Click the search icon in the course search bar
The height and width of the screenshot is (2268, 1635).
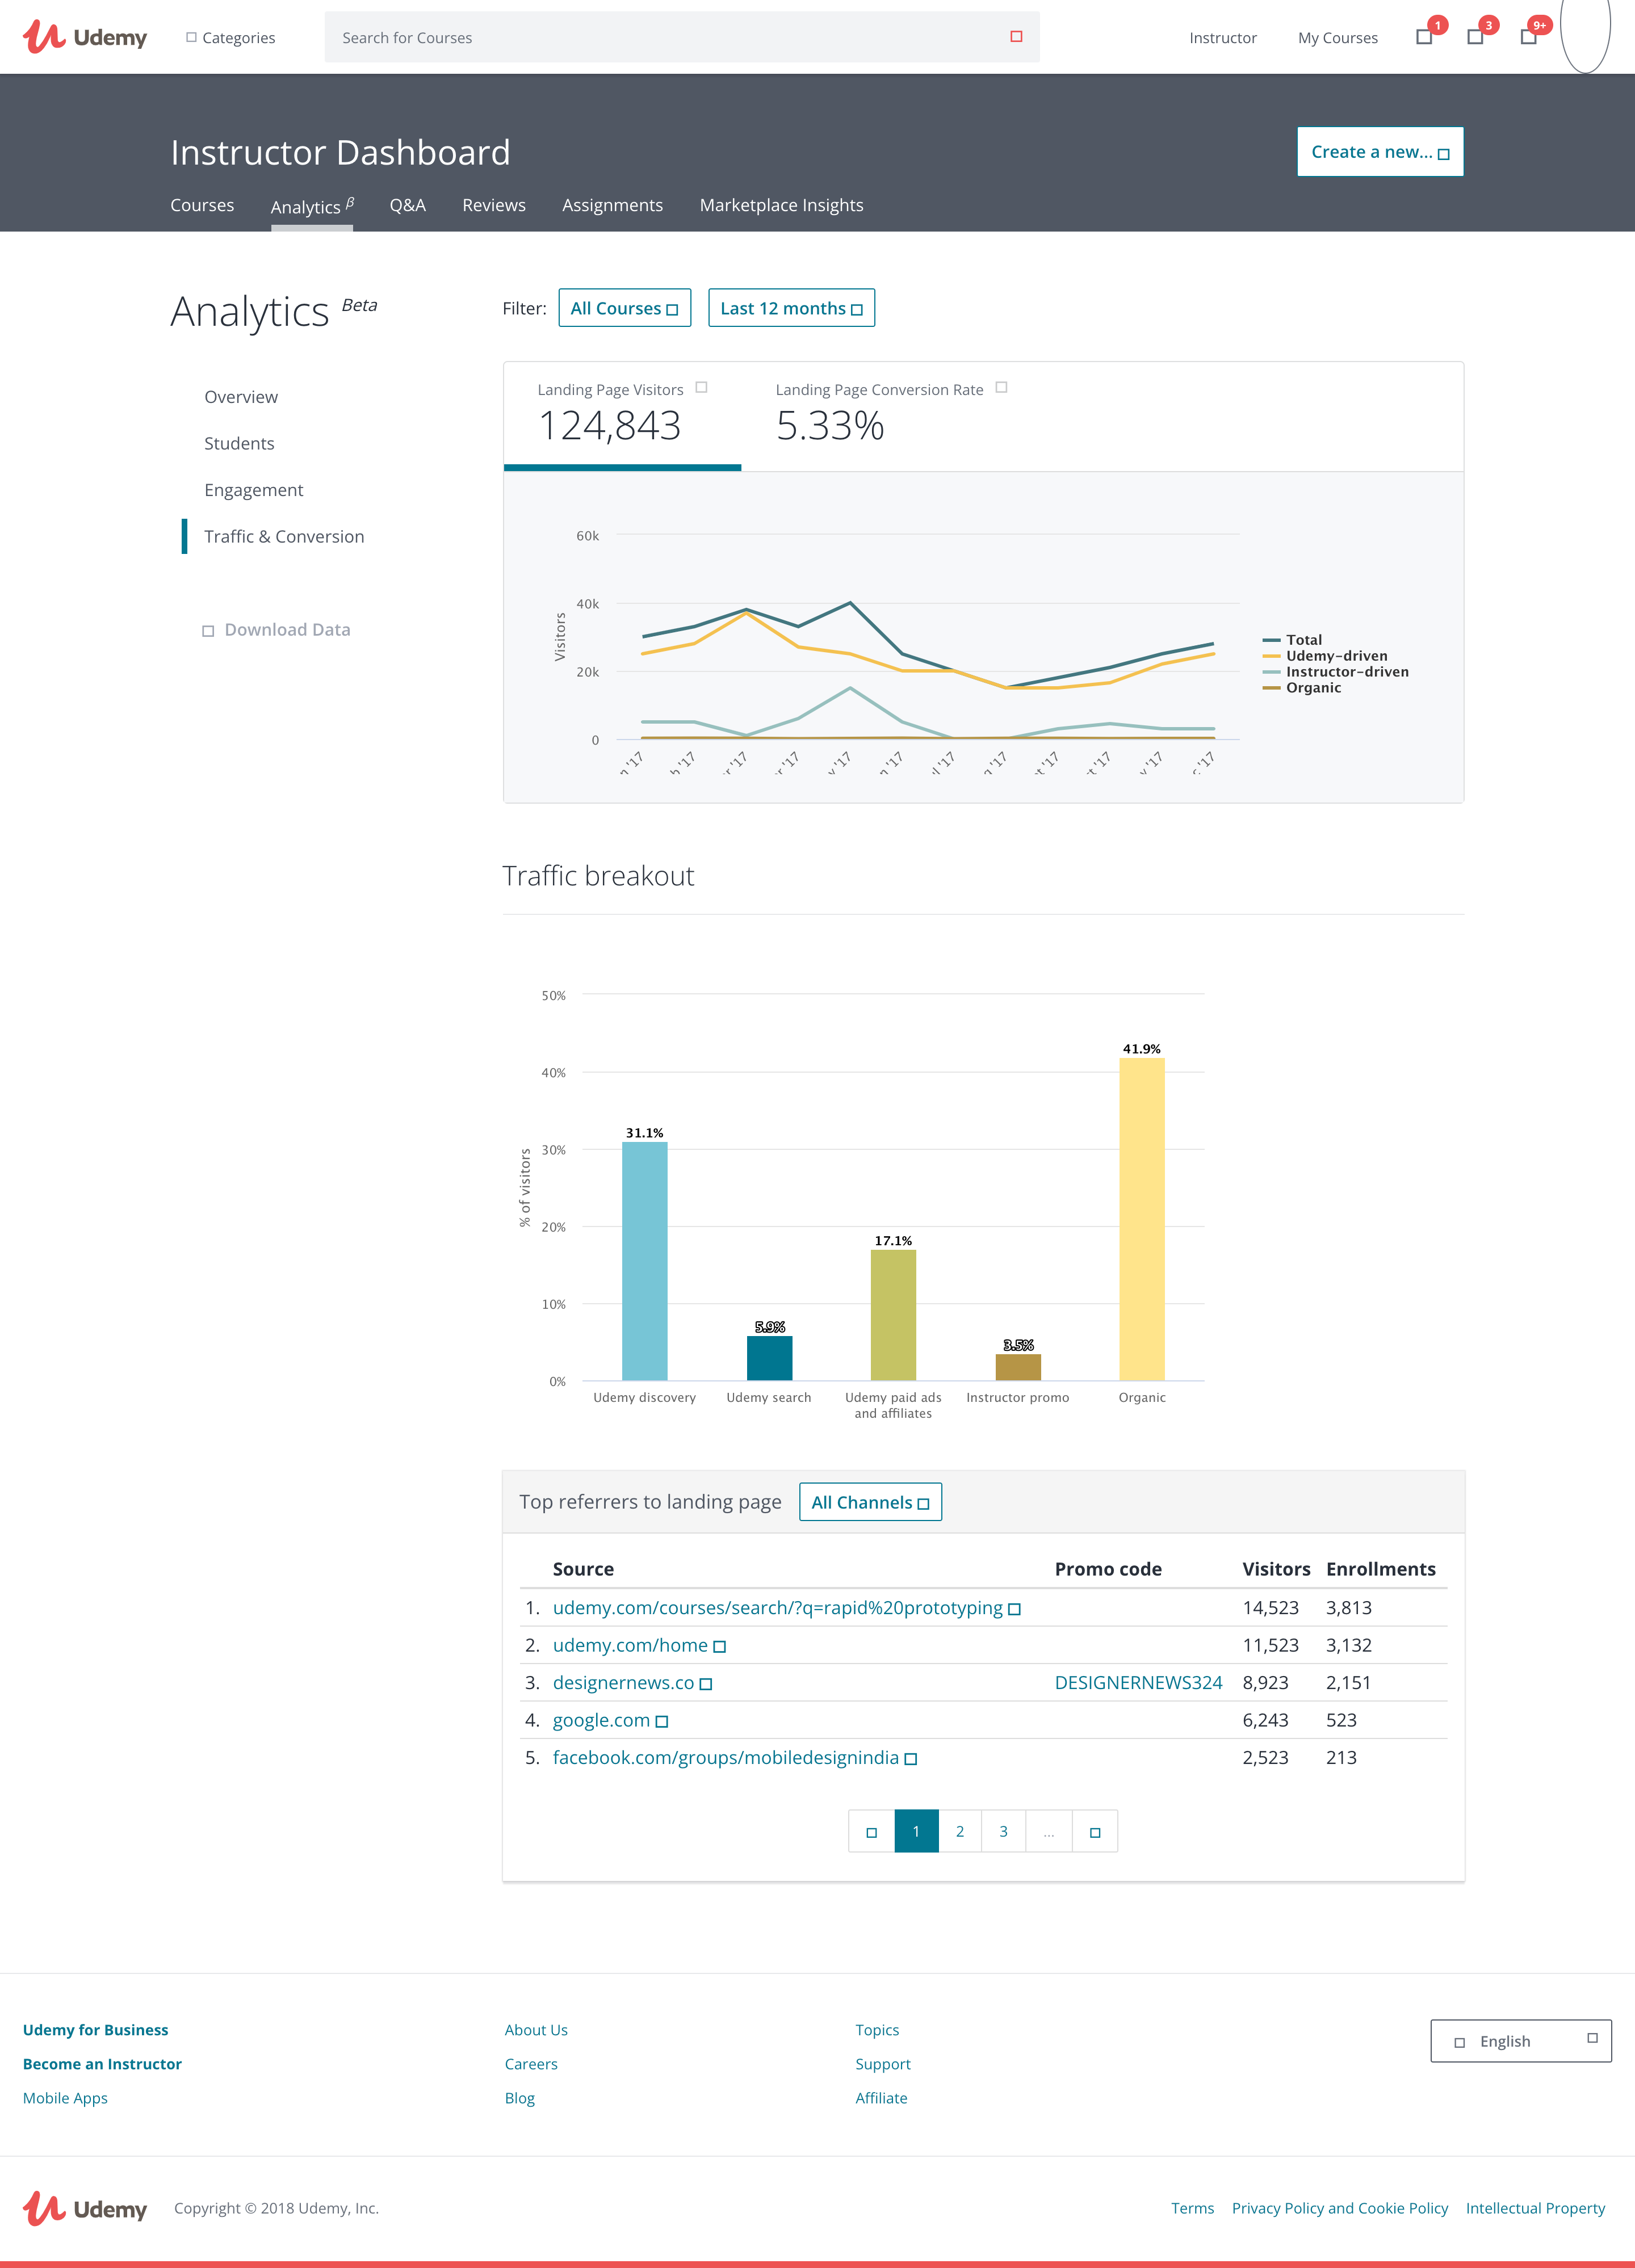(1016, 37)
